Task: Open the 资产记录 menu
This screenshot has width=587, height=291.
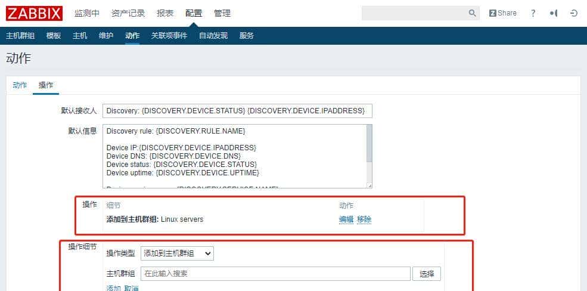Action: (x=128, y=14)
